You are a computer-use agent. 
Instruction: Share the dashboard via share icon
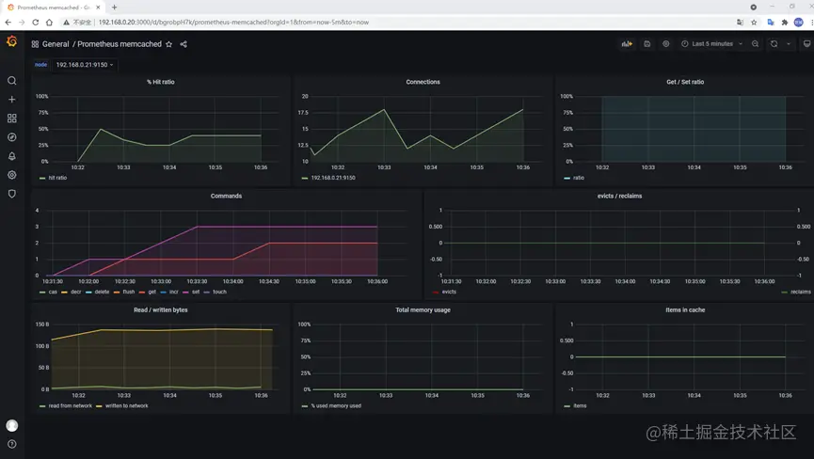(184, 44)
